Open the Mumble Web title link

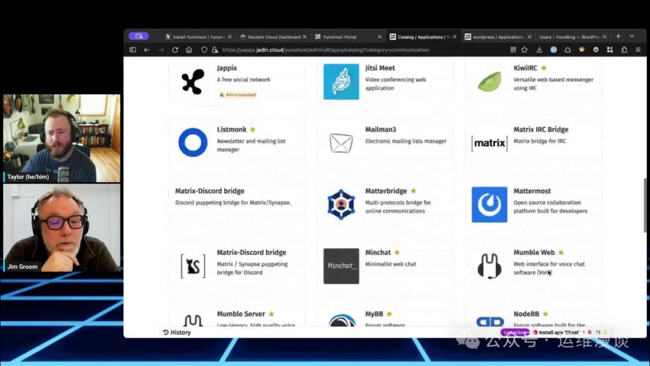(534, 252)
